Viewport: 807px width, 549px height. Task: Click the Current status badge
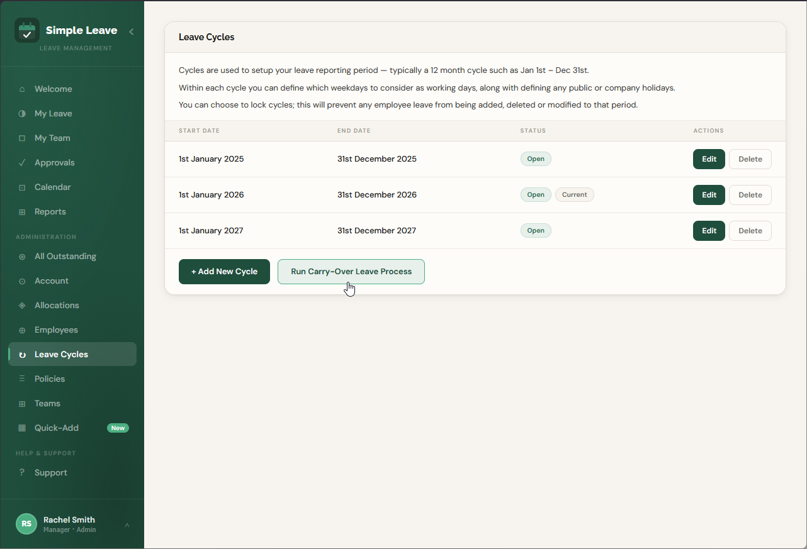pyautogui.click(x=575, y=195)
